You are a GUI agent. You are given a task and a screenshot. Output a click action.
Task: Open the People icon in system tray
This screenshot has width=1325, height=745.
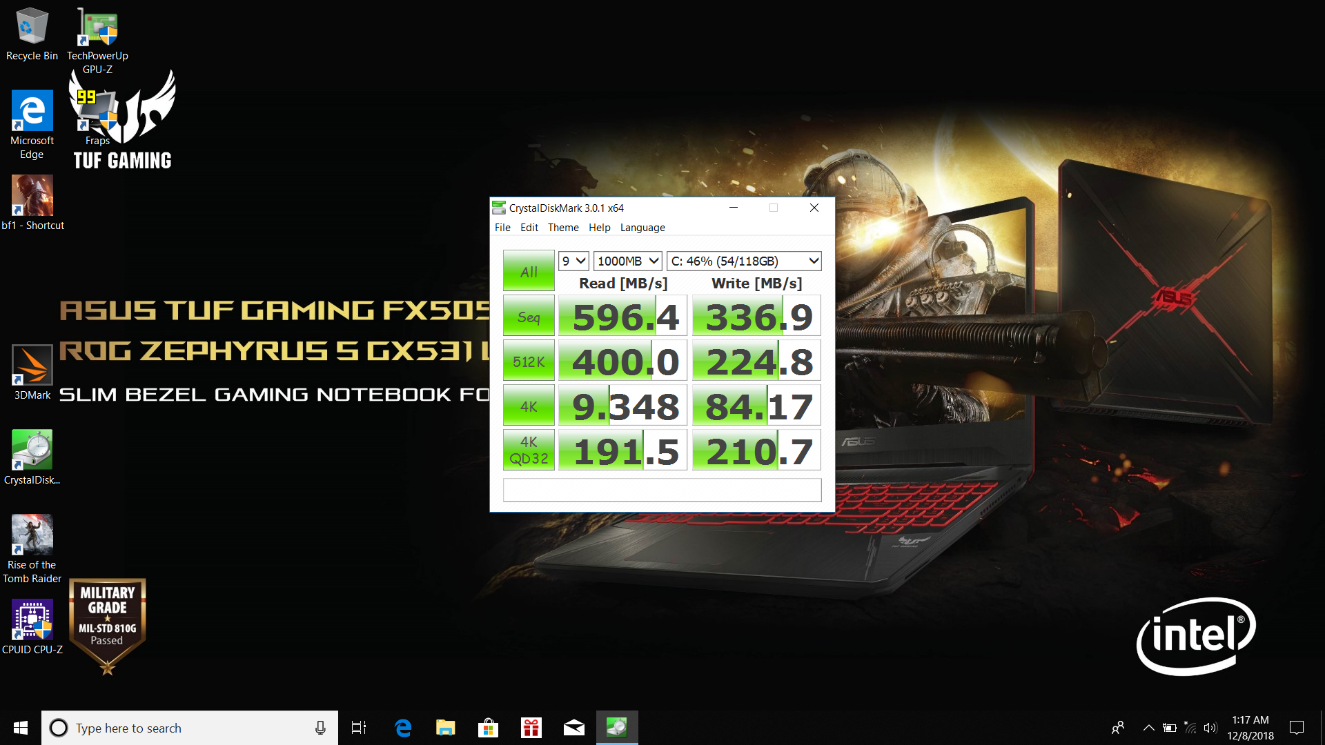tap(1118, 728)
